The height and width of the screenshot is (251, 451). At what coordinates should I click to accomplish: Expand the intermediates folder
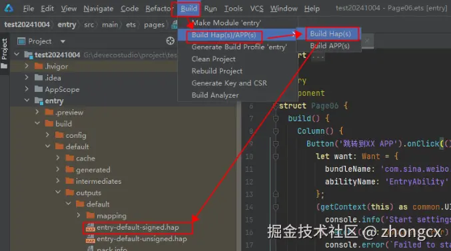[58, 181]
